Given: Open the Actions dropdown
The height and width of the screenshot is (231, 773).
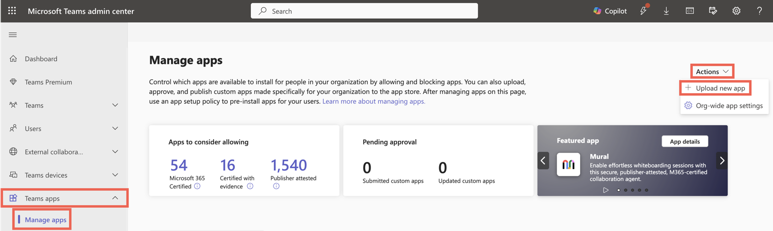Looking at the screenshot, I should click(x=712, y=71).
